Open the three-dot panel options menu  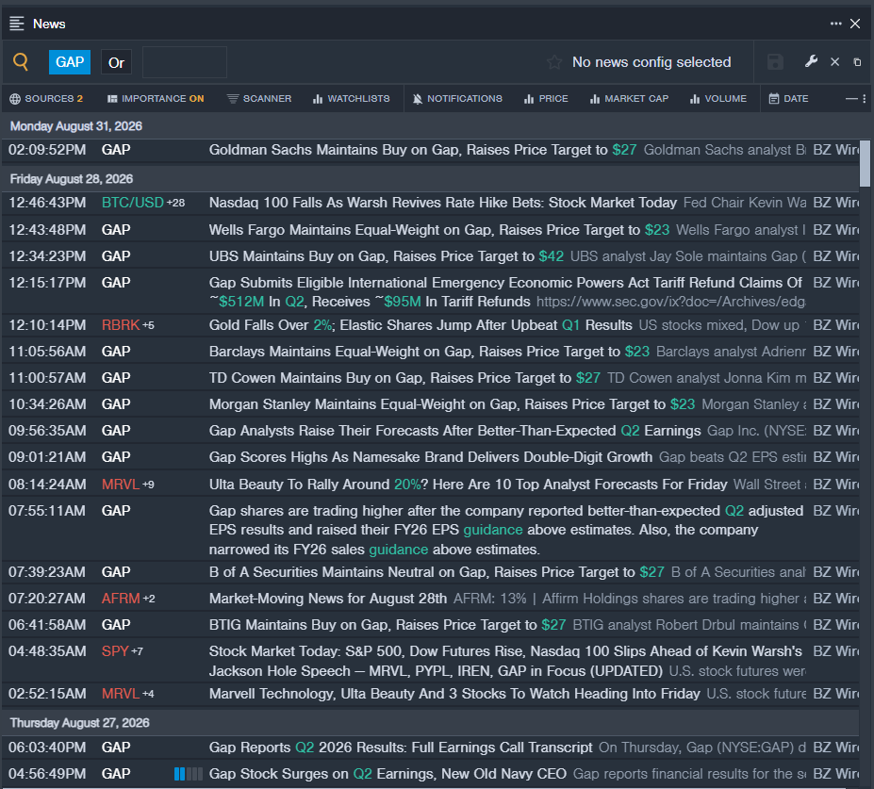(x=835, y=24)
